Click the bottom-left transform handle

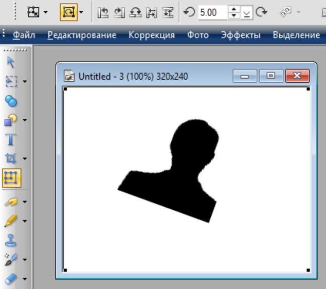coord(65,270)
